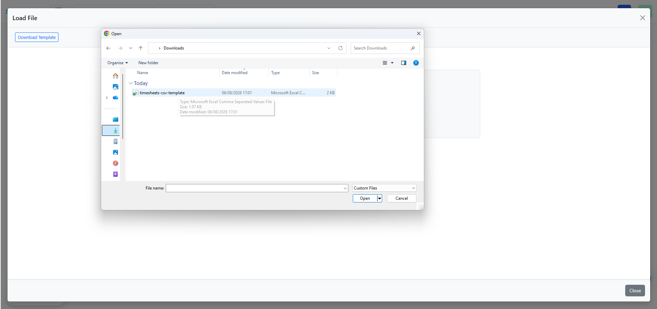Click New folder
Image resolution: width=657 pixels, height=309 pixels.
(x=148, y=63)
